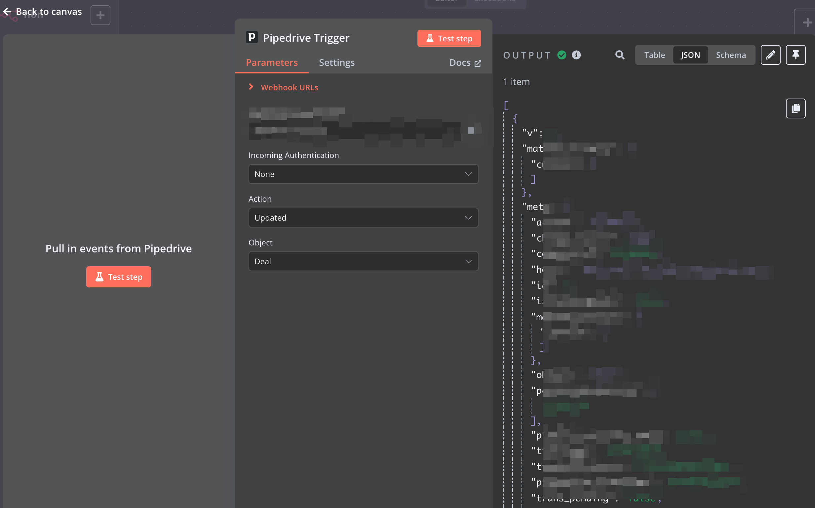Copy JSON output with the clipboard icon

click(x=796, y=108)
